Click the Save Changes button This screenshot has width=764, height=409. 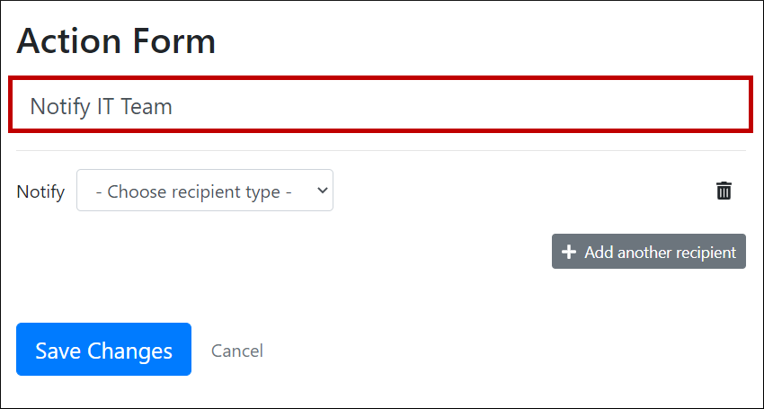103,350
